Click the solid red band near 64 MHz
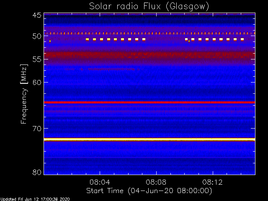This screenshot has height=201, width=268. 149,102
